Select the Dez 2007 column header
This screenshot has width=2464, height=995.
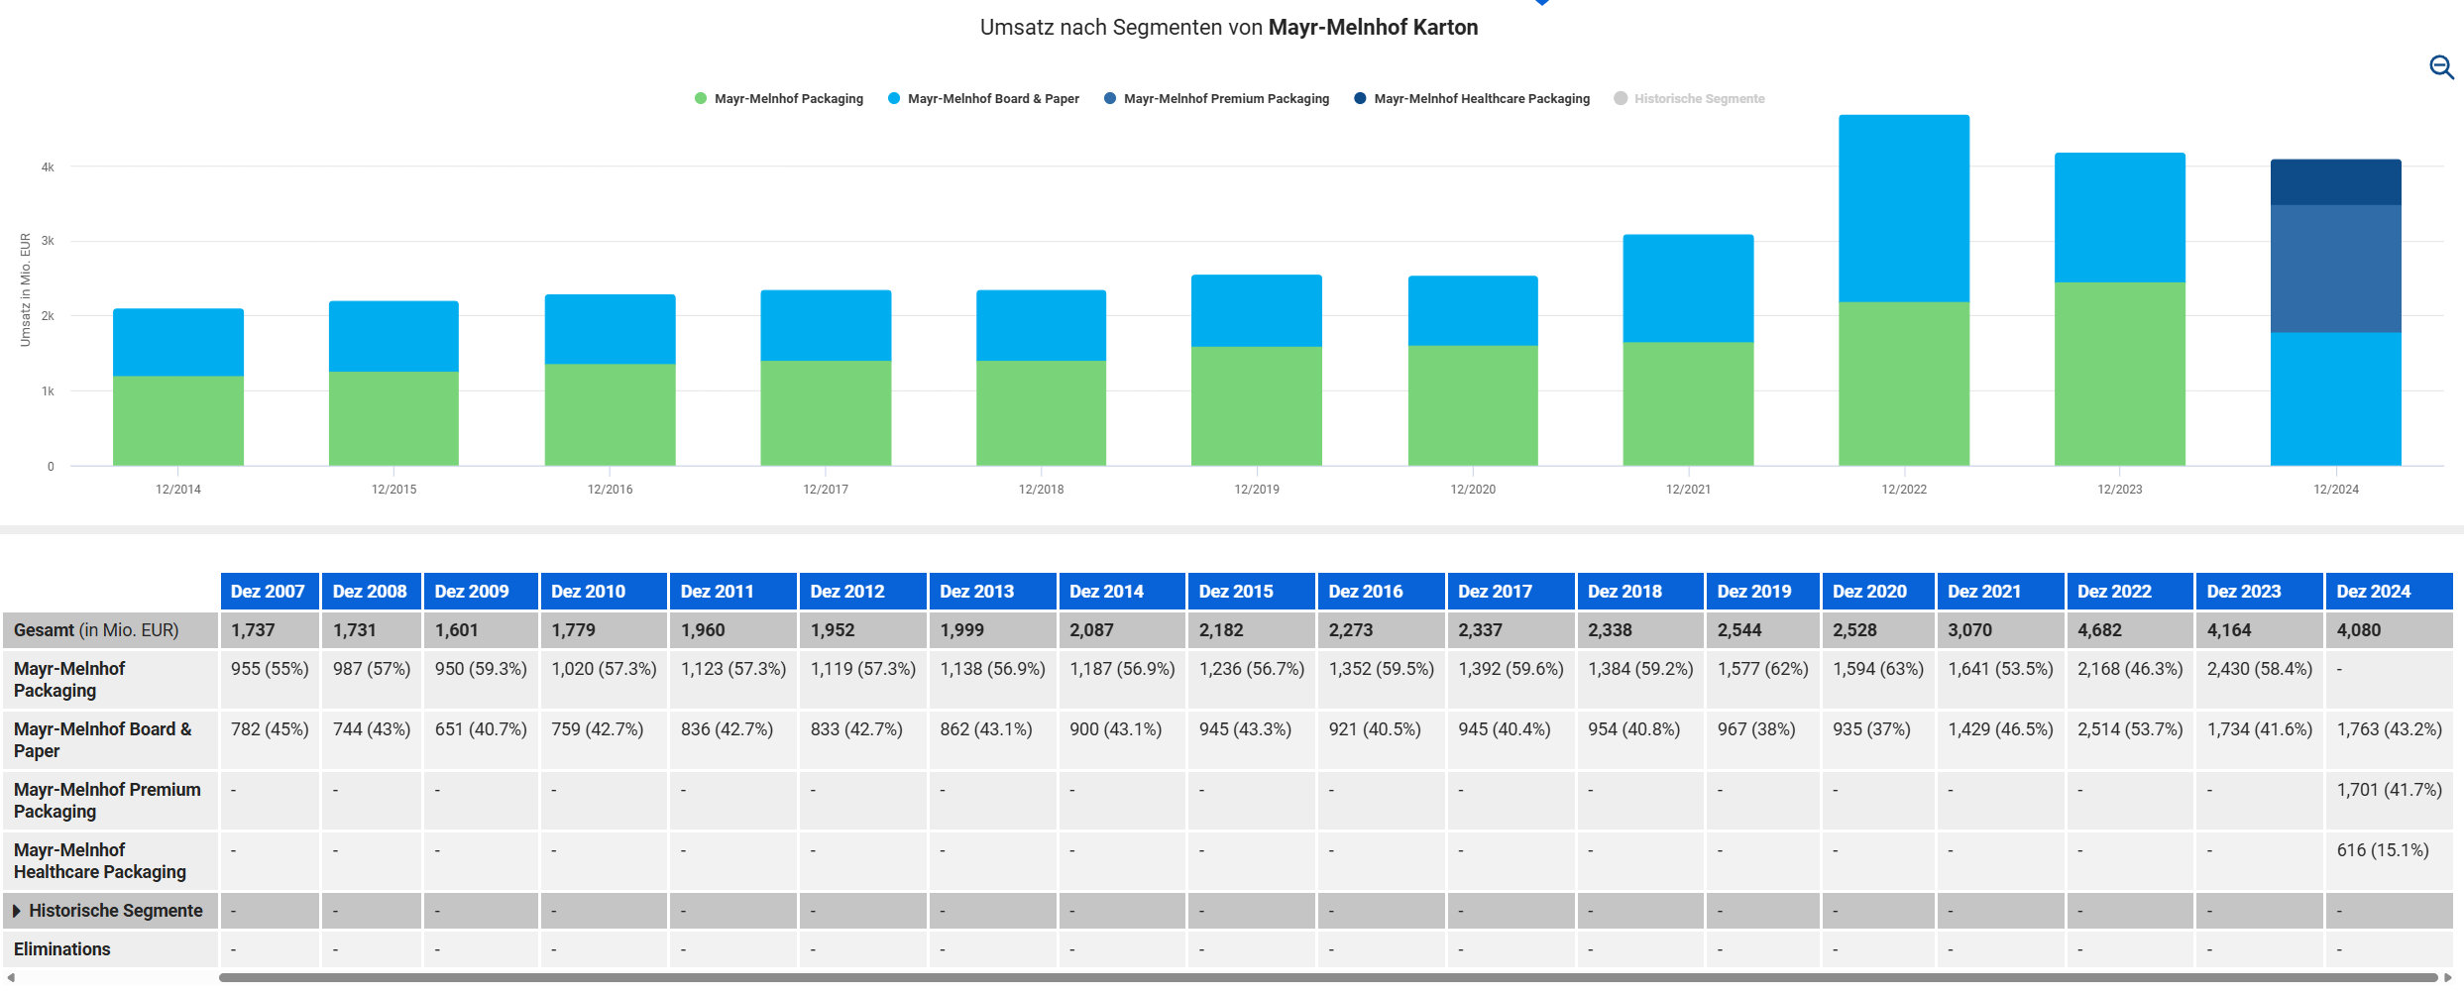pyautogui.click(x=268, y=592)
